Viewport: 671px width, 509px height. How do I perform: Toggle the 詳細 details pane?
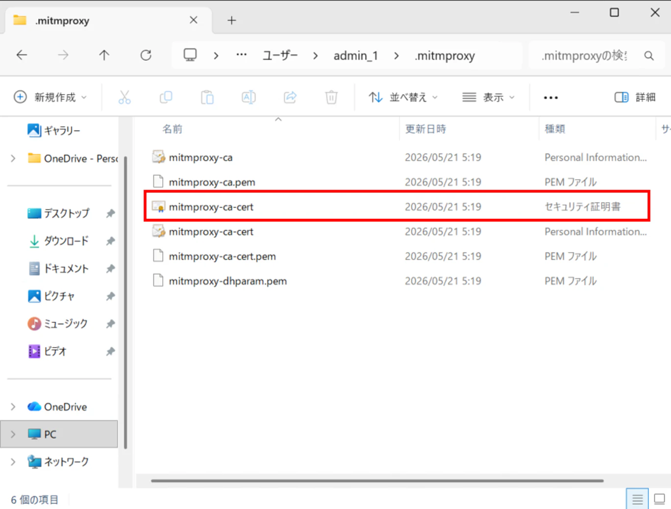pyautogui.click(x=635, y=97)
